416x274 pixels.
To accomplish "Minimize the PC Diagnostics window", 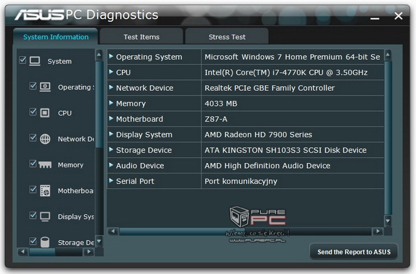I will tap(374, 18).
